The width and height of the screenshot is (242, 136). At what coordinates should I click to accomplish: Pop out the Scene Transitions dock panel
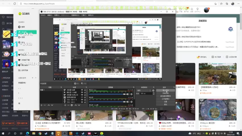pyautogui.click(x=154, y=87)
